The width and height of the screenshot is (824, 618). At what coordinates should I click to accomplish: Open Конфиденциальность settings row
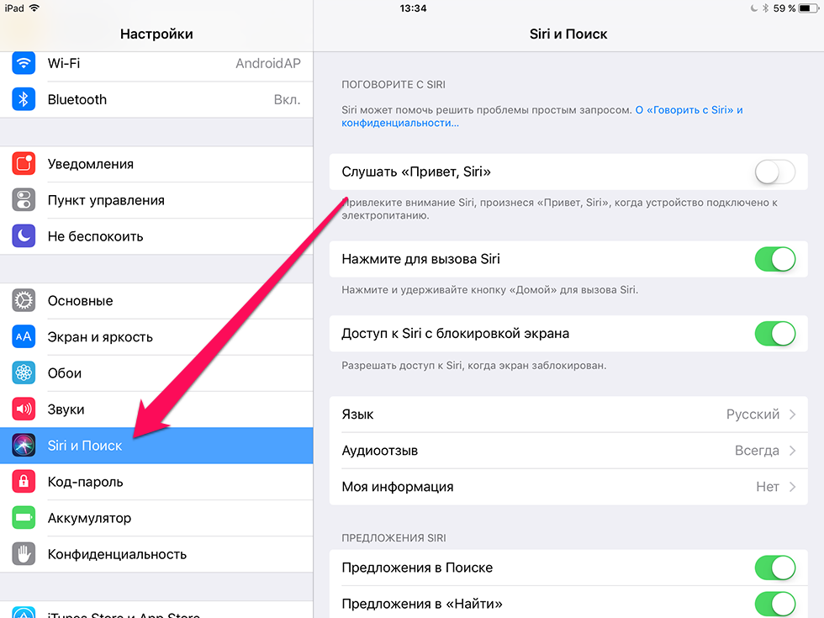tap(156, 554)
